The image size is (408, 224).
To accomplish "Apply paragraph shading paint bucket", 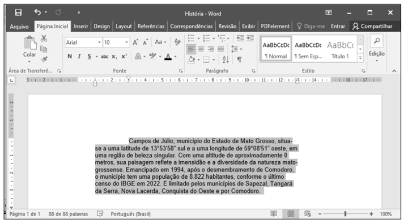I will coord(192,60).
